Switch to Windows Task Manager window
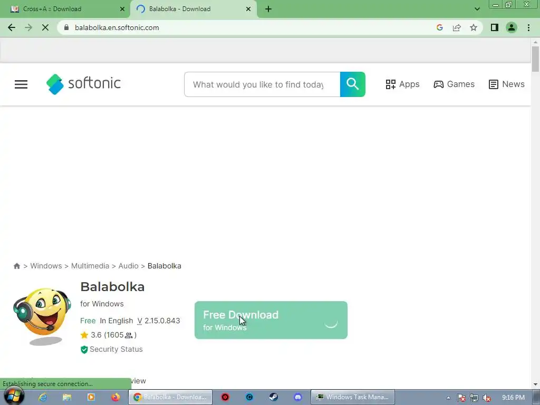This screenshot has width=540, height=405. click(x=353, y=397)
